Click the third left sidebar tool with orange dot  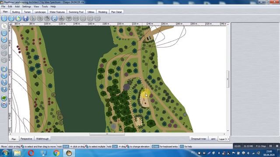pos(4,40)
